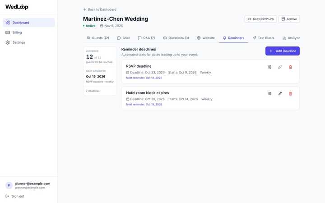Viewport: 325px width, 203px height.
Task: Click 'Deadline: Oct 23, 2026' text
Action: click(147, 73)
